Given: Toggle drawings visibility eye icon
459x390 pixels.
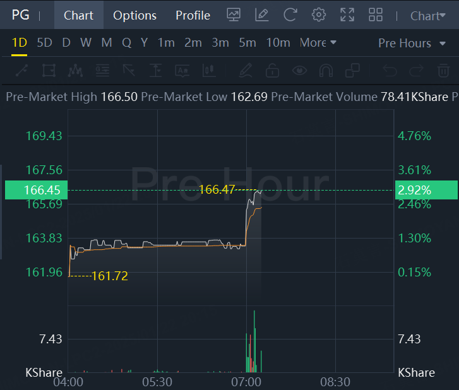Looking at the screenshot, I should (299, 70).
